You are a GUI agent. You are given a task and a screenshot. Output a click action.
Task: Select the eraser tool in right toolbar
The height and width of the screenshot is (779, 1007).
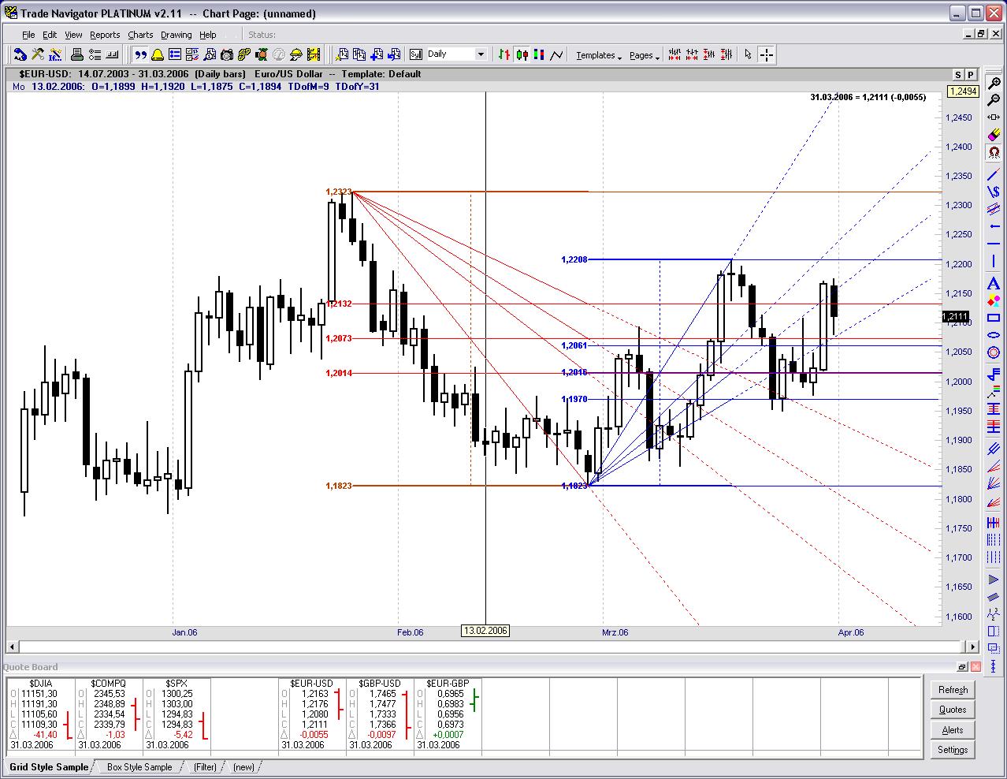click(994, 135)
